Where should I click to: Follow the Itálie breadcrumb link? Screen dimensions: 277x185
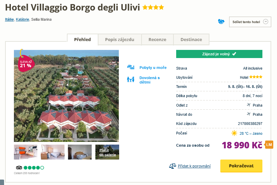(x=9, y=19)
